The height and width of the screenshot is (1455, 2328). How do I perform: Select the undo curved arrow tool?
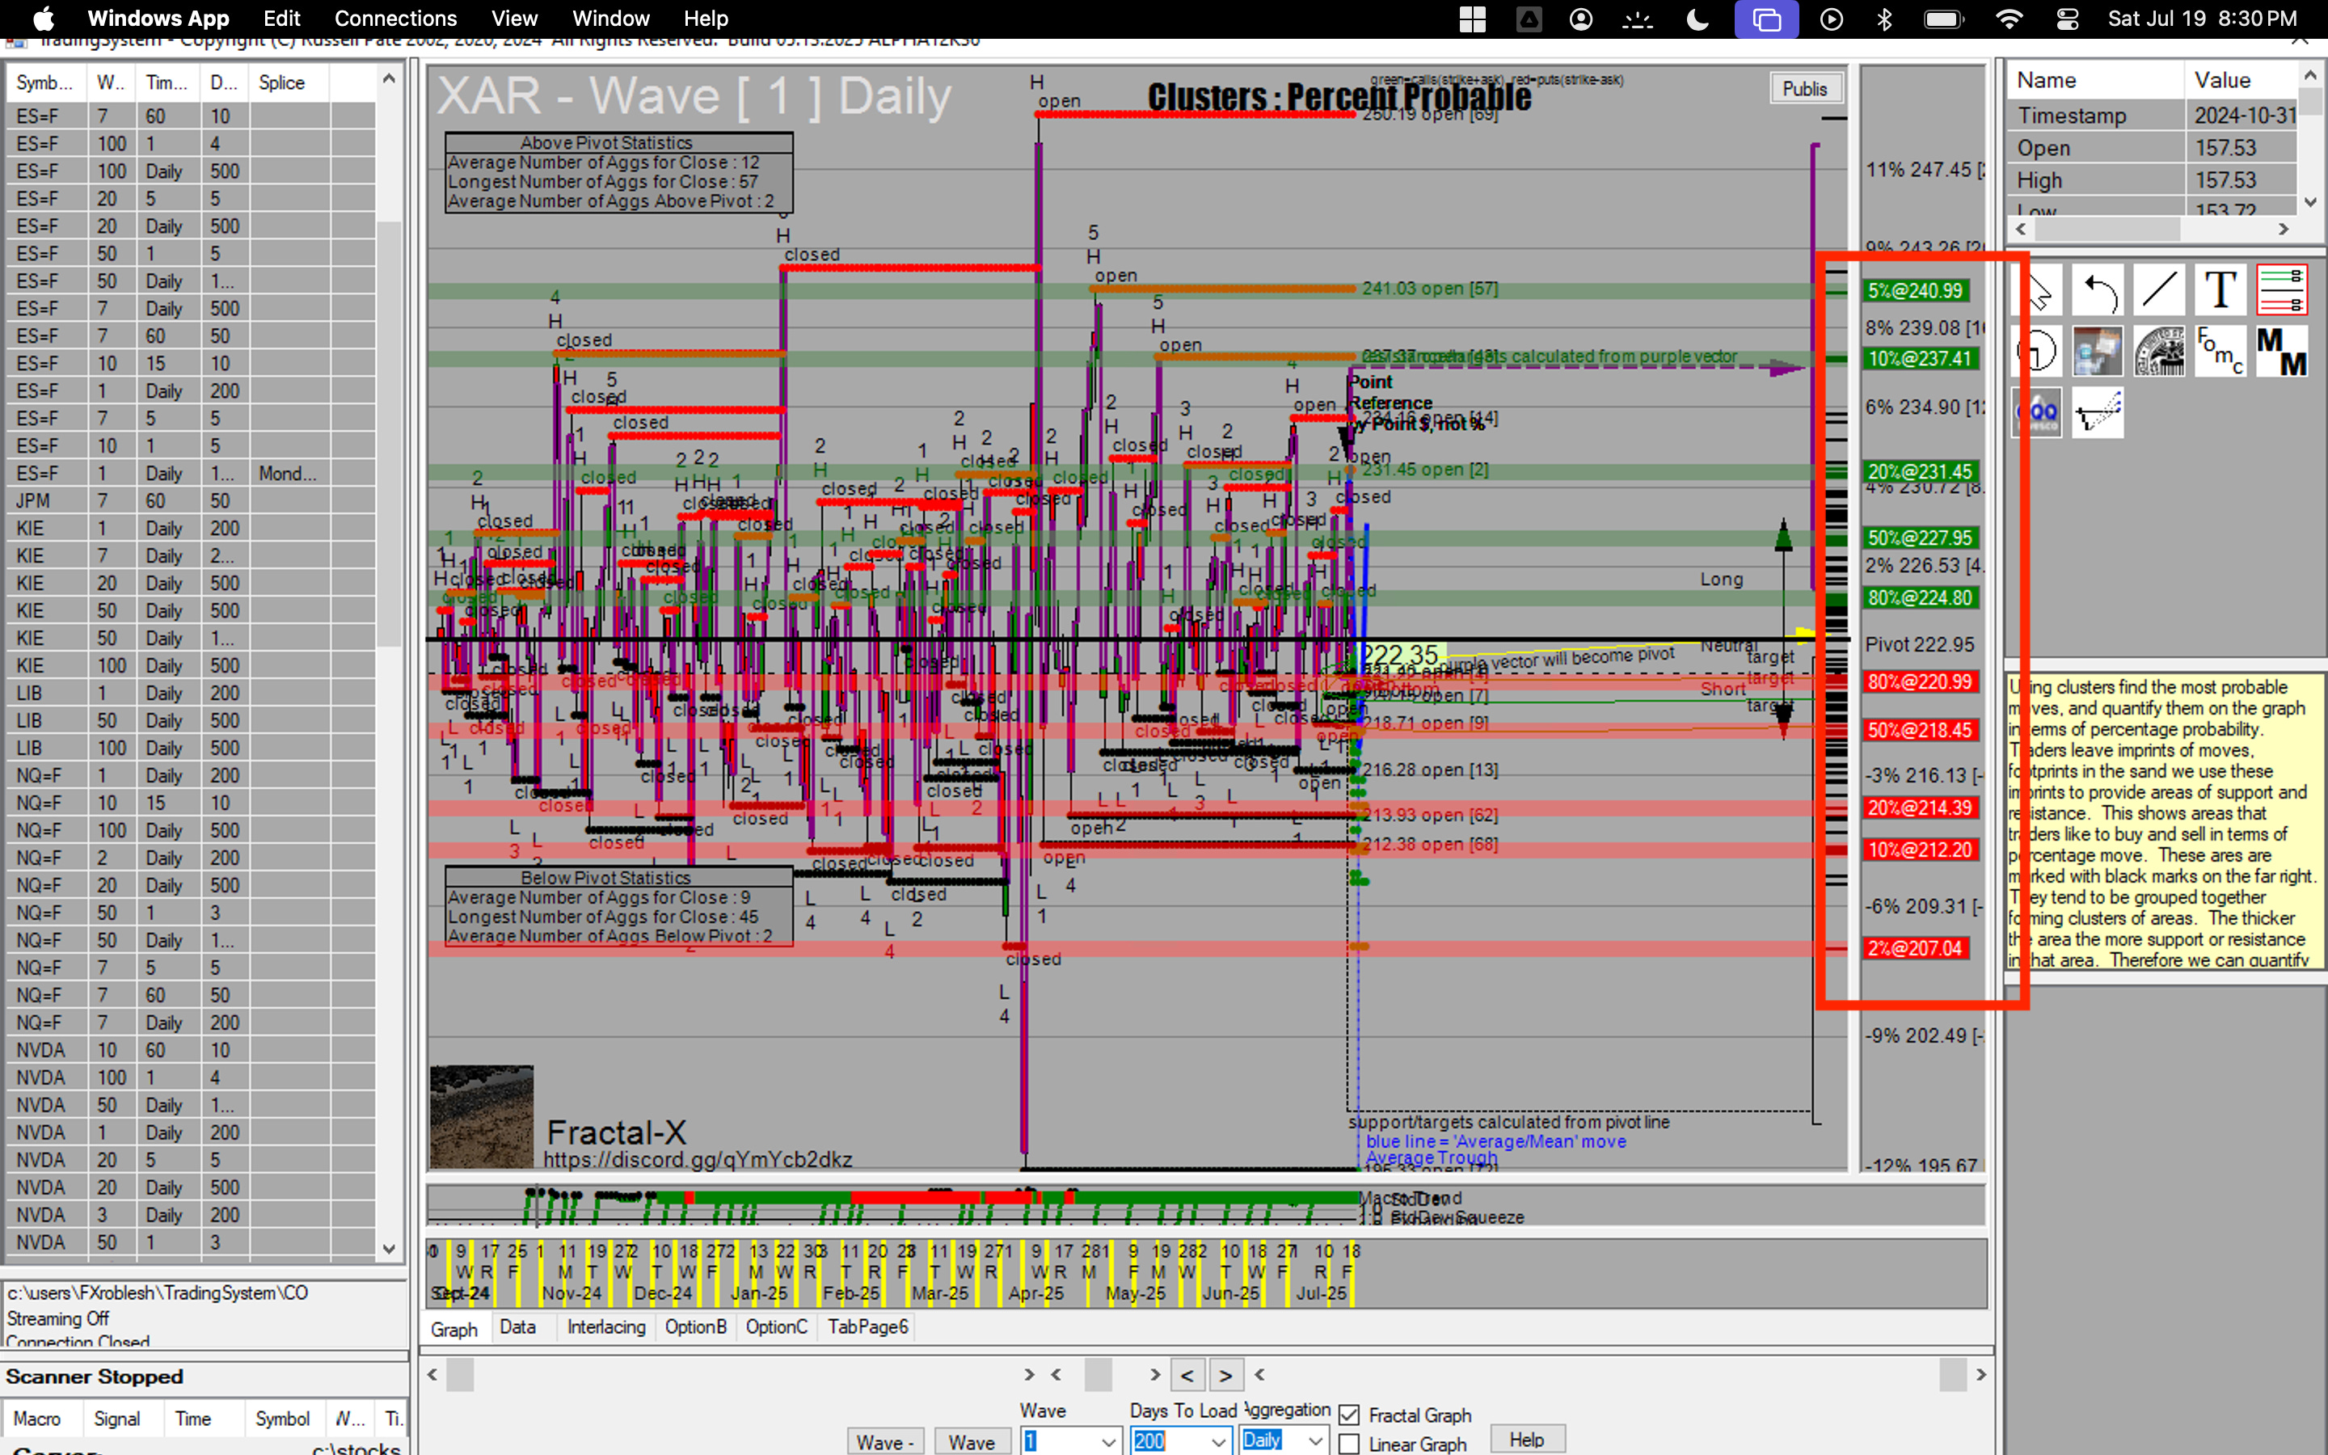[2098, 289]
